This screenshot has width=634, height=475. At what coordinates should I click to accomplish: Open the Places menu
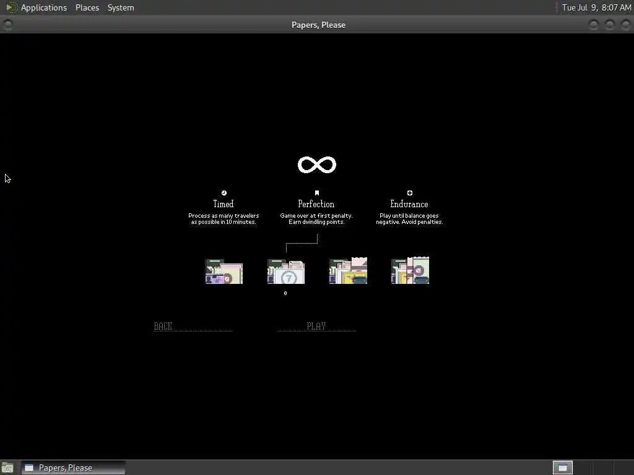tap(87, 7)
